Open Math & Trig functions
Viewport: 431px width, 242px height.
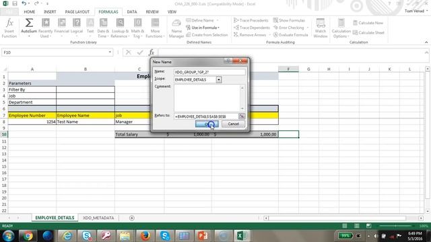pyautogui.click(x=137, y=28)
